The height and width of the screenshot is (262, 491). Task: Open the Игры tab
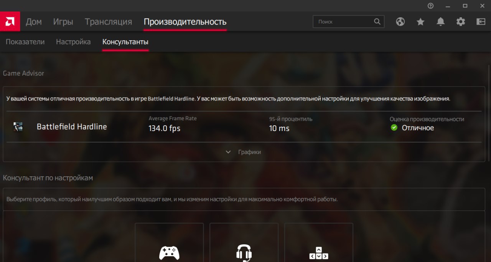pos(63,22)
